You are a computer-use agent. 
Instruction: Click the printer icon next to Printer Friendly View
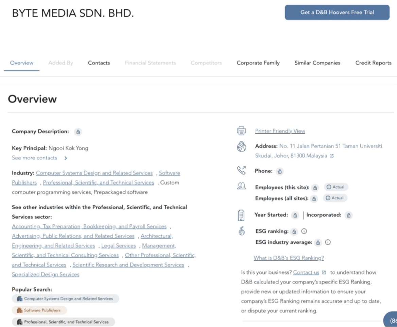[x=241, y=131]
